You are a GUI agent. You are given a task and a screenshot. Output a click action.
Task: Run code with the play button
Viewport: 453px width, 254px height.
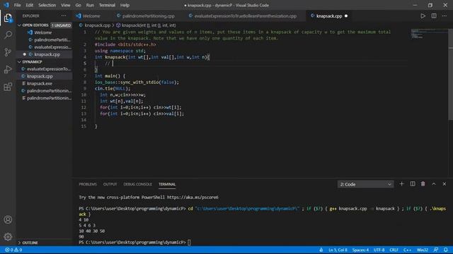tap(423, 16)
